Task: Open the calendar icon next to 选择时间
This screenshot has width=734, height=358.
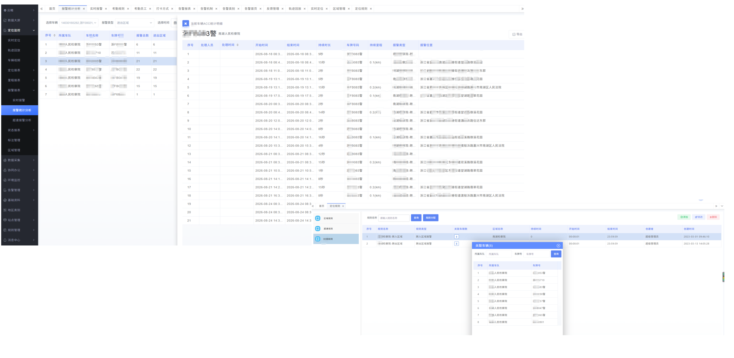Action: click(175, 23)
